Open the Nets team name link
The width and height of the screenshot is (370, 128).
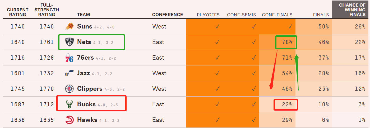[84, 42]
